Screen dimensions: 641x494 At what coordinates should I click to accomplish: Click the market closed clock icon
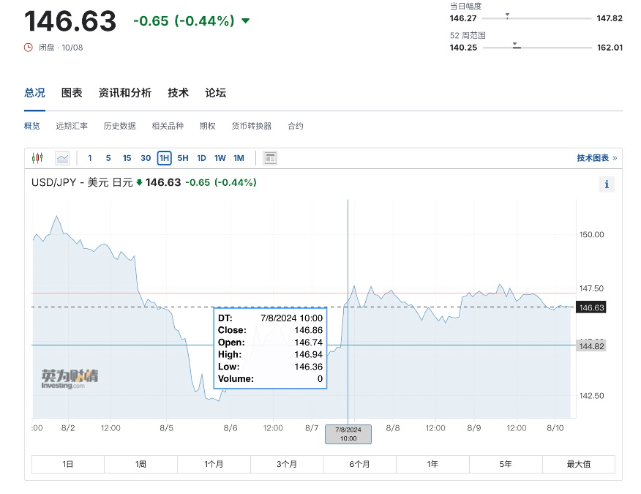tap(29, 48)
